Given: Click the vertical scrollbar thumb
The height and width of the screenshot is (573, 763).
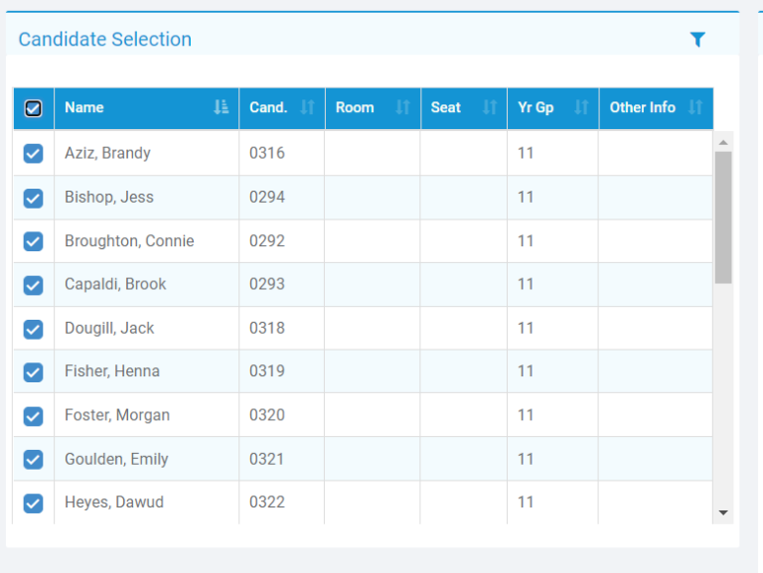Looking at the screenshot, I should point(723,216).
